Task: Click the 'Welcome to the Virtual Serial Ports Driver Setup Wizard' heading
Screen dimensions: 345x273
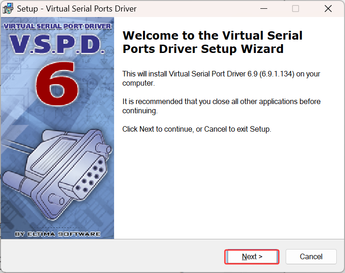Action: click(213, 42)
